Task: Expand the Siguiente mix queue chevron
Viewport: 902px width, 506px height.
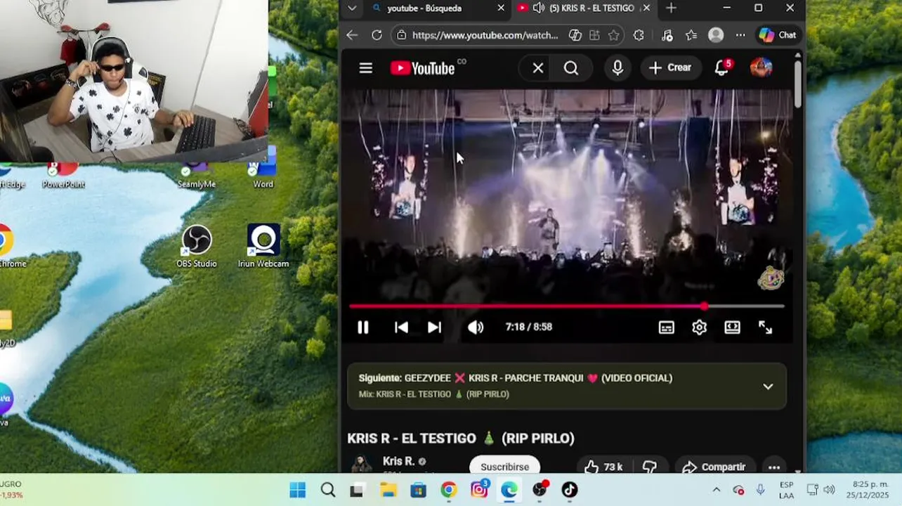Action: tap(768, 387)
